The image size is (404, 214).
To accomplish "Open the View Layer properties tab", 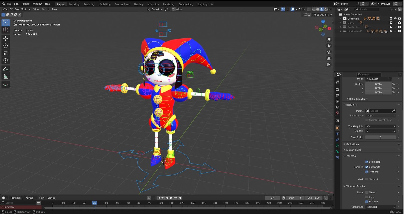I will coord(337,101).
